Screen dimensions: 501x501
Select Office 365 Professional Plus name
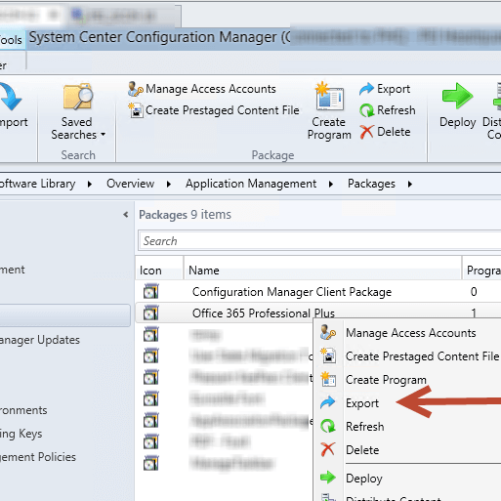pyautogui.click(x=264, y=313)
